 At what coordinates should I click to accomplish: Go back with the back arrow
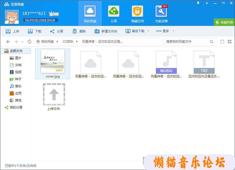pos(8,42)
